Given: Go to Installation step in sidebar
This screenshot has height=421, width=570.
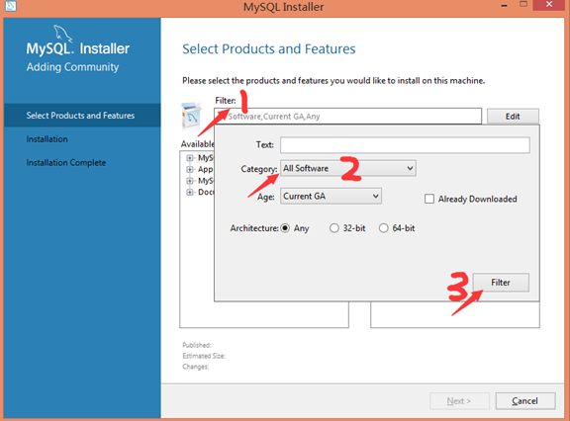Looking at the screenshot, I should point(47,139).
